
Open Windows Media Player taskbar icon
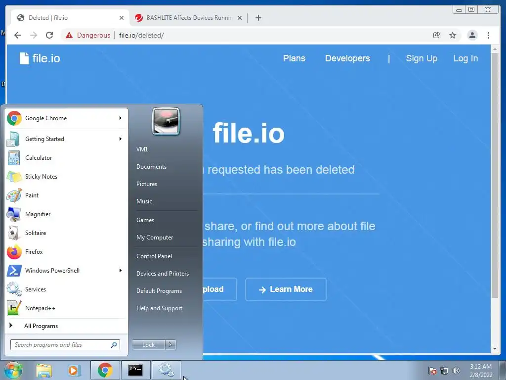74,370
